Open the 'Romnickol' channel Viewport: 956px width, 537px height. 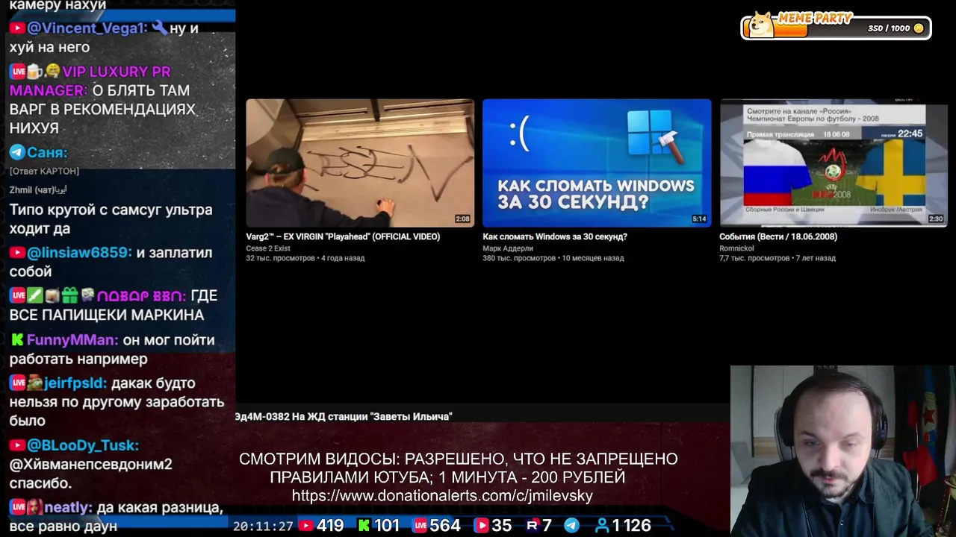[x=736, y=248]
